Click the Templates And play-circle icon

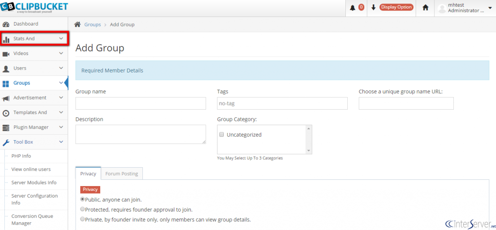pos(6,113)
